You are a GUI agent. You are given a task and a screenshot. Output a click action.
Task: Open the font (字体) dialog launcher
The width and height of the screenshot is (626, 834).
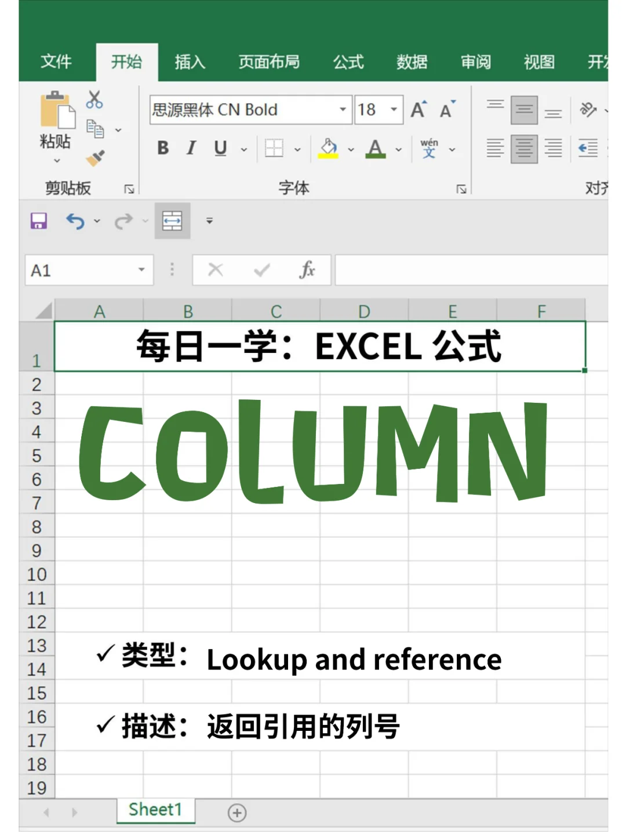click(461, 189)
